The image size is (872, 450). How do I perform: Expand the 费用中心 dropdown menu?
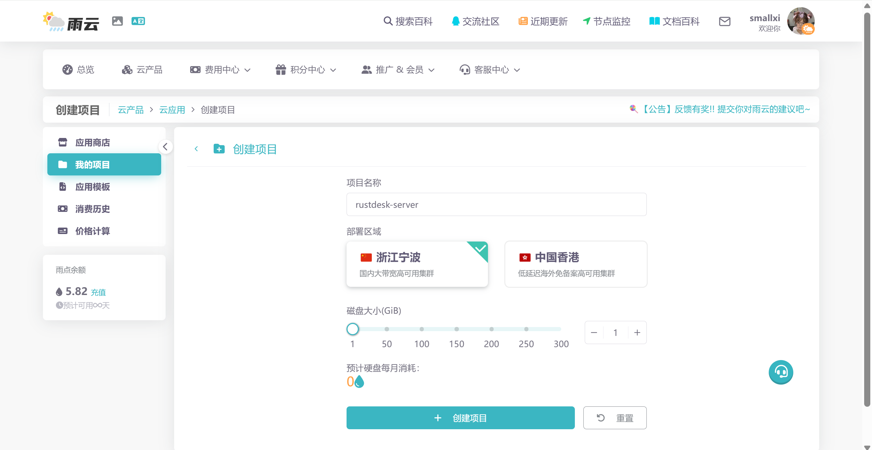[220, 70]
